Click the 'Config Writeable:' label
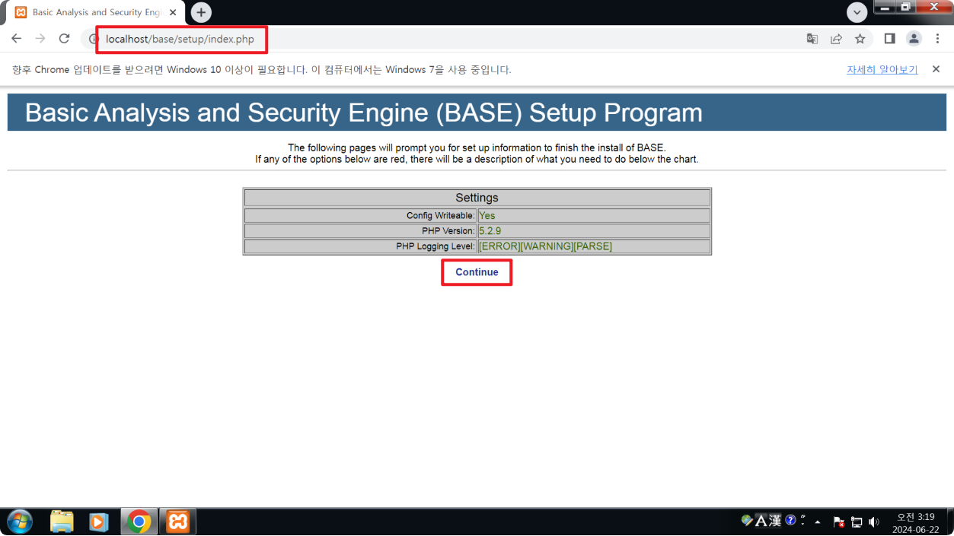This screenshot has height=536, width=954. click(440, 216)
